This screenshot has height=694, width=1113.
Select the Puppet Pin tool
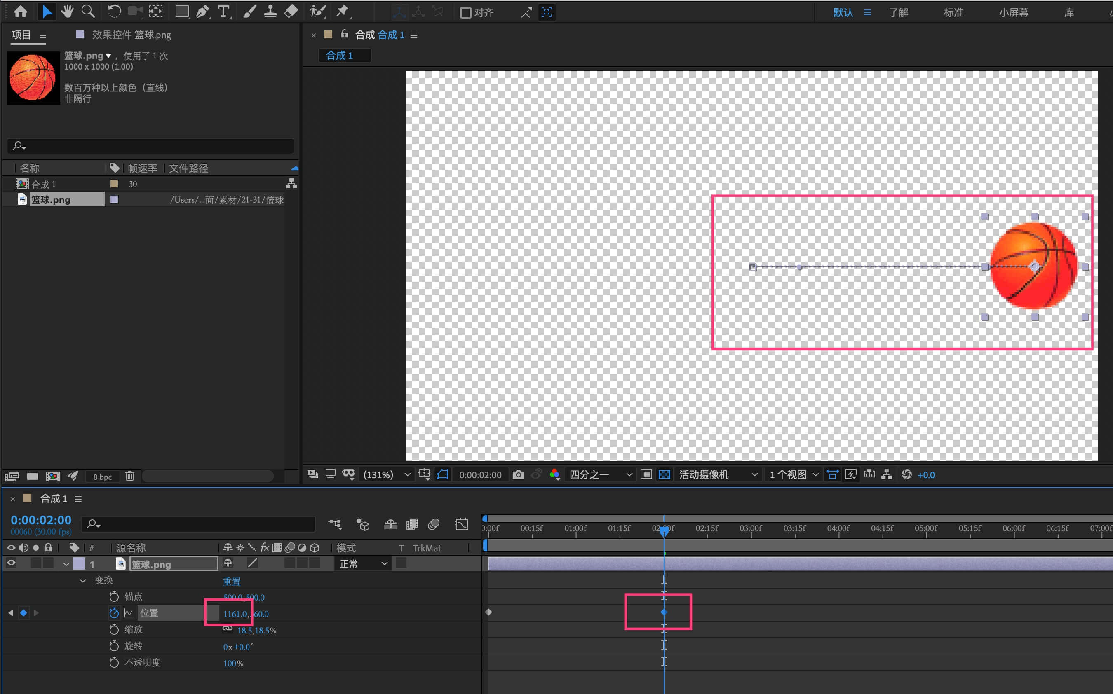pos(342,12)
